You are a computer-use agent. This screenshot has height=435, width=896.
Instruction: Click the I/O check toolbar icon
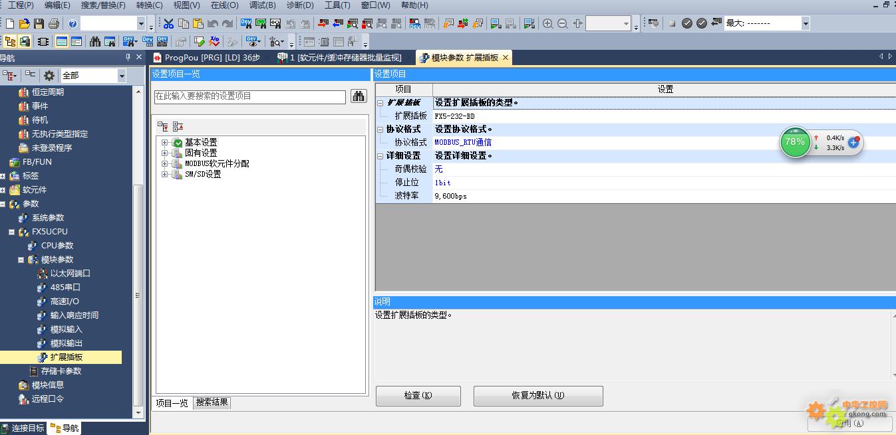(214, 41)
